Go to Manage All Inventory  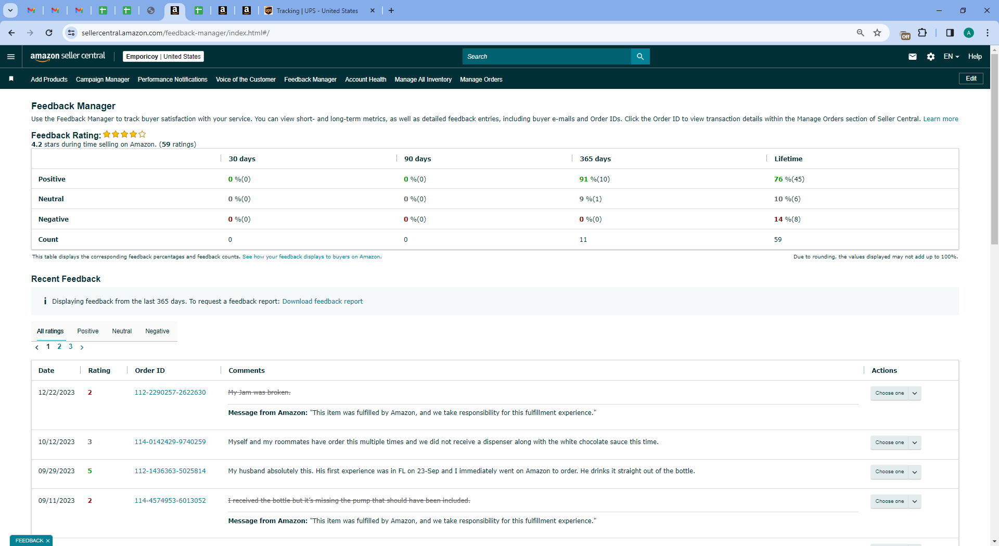(423, 80)
